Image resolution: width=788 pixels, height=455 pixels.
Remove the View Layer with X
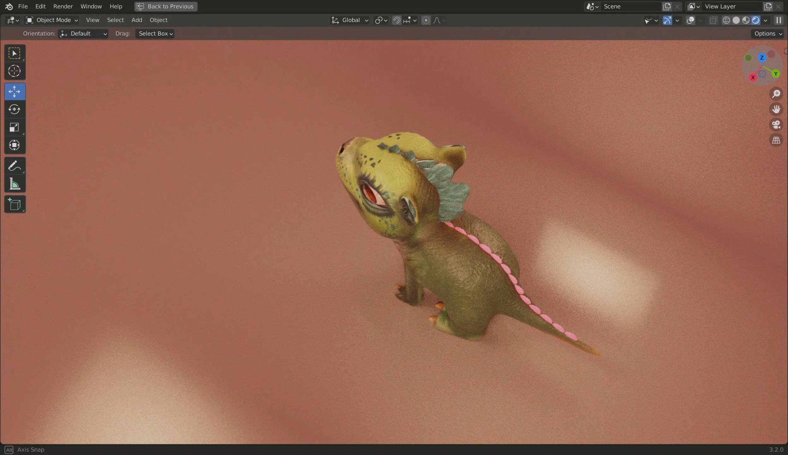778,7
